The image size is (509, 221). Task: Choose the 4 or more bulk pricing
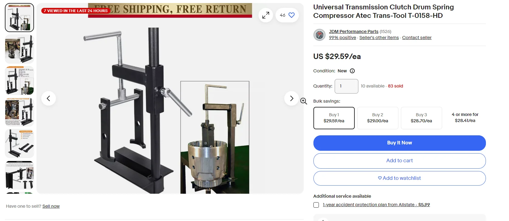click(465, 117)
